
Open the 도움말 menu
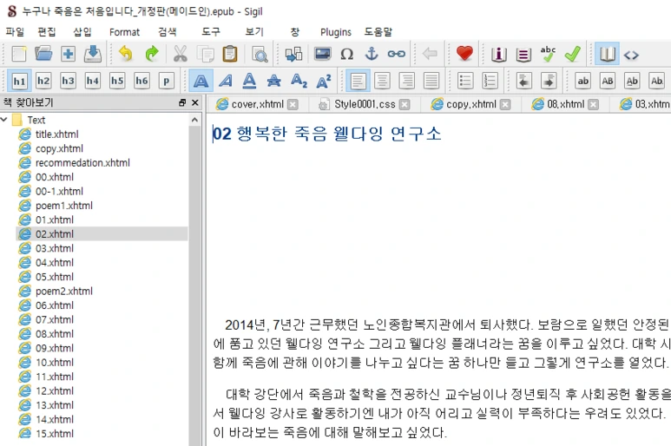click(x=378, y=32)
